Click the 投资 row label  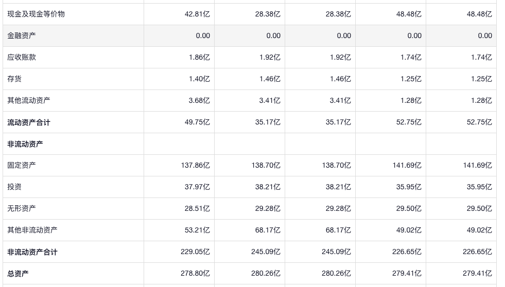coord(14,187)
